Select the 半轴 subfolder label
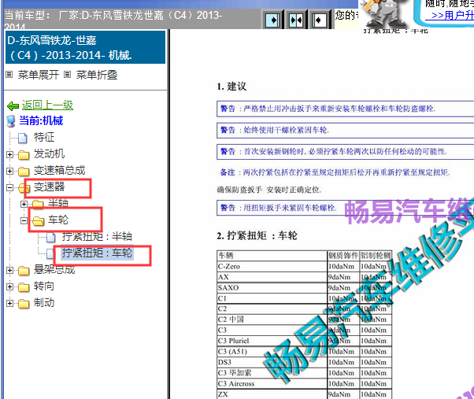Viewport: 474px width, 399px height. click(x=58, y=203)
